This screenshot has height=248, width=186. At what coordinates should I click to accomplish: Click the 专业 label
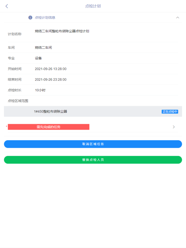11,58
